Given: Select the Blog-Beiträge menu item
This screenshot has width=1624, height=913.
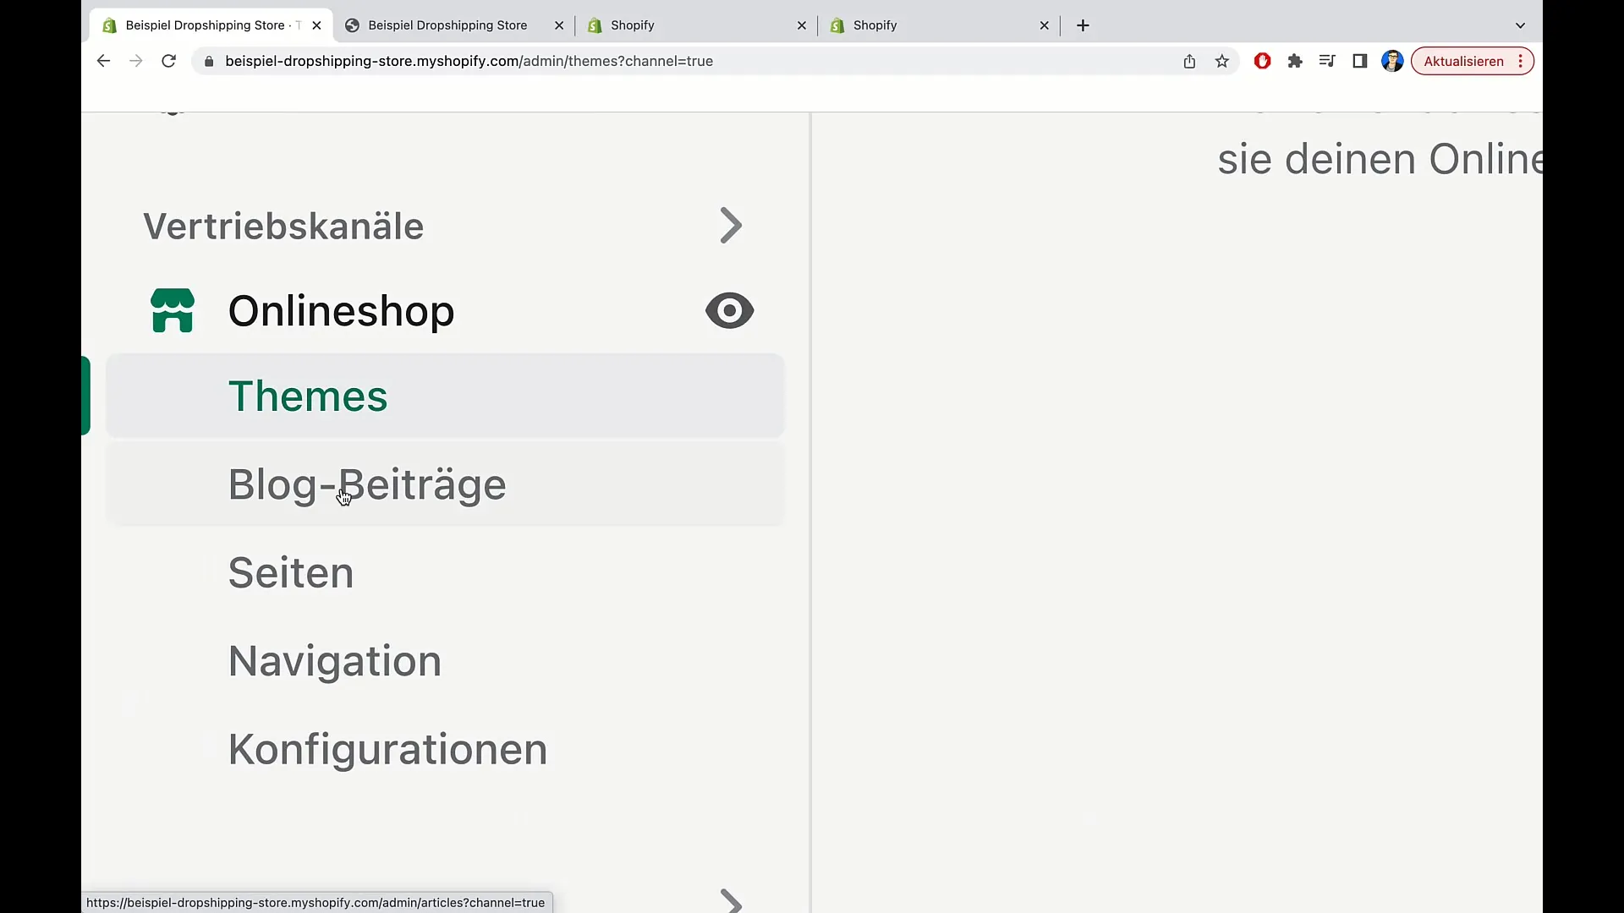Looking at the screenshot, I should (x=366, y=484).
